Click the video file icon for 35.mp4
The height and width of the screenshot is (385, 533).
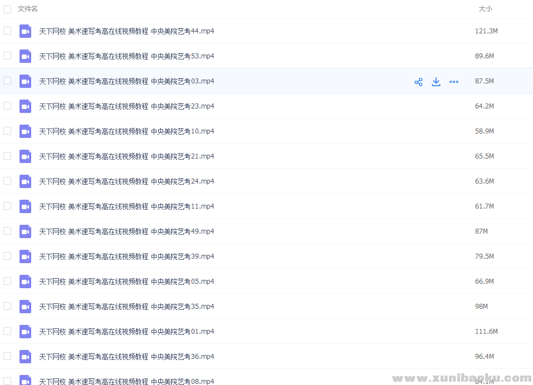[x=25, y=307]
